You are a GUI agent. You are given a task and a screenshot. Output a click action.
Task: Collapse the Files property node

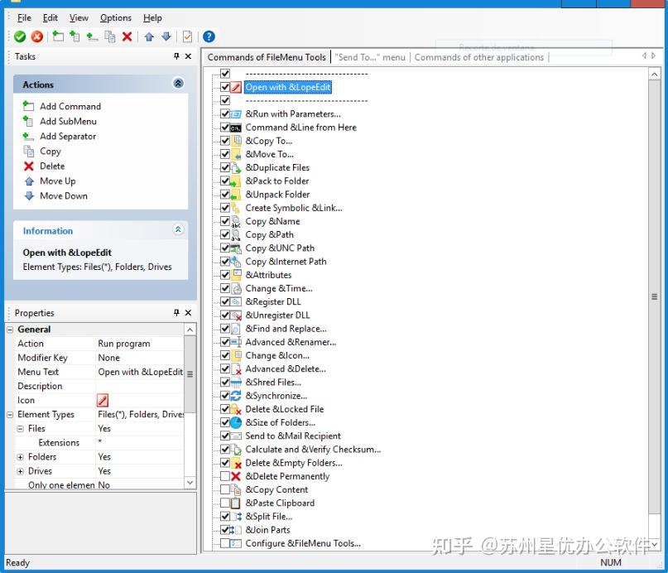(x=20, y=429)
